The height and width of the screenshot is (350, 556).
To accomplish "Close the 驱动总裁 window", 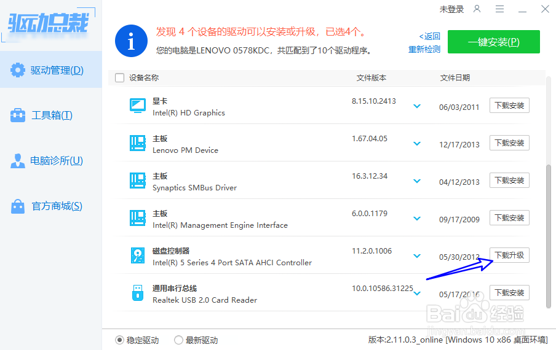I will 545,9.
